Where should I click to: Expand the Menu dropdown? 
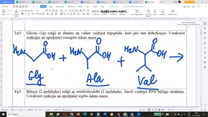[6, 6]
